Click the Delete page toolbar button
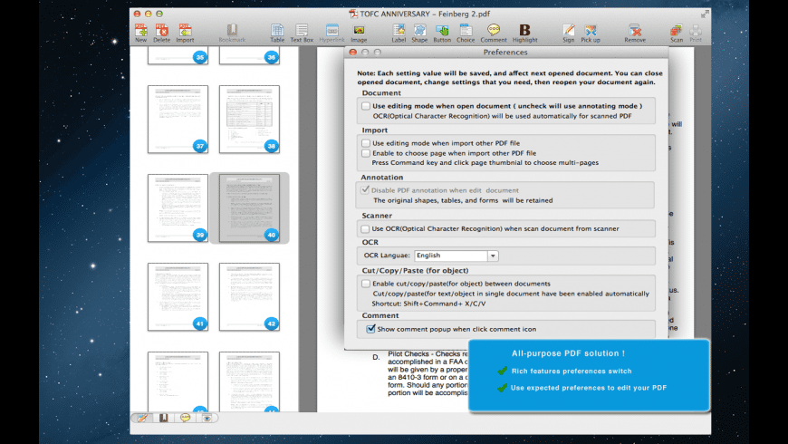The height and width of the screenshot is (444, 788). (161, 32)
